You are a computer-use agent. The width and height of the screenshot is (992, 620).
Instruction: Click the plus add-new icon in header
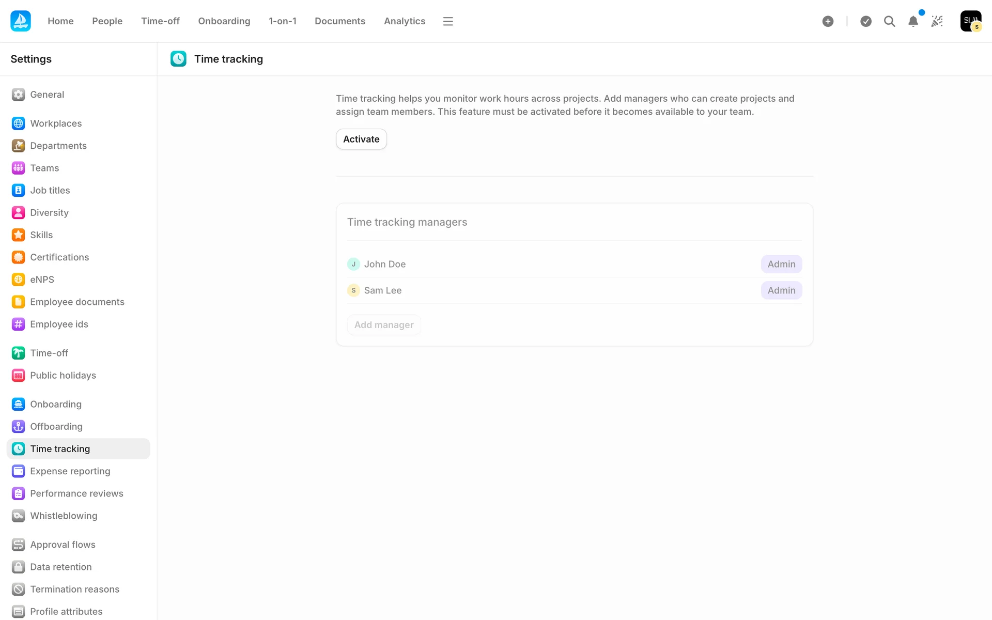(828, 21)
